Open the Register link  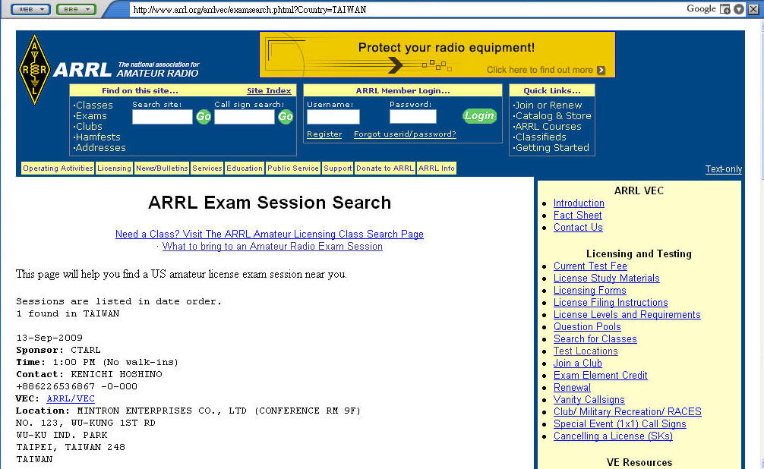pyautogui.click(x=324, y=134)
